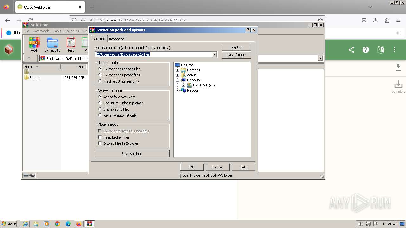406x228 pixels.
Task: Click the Help button in dialog
Action: pyautogui.click(x=243, y=167)
